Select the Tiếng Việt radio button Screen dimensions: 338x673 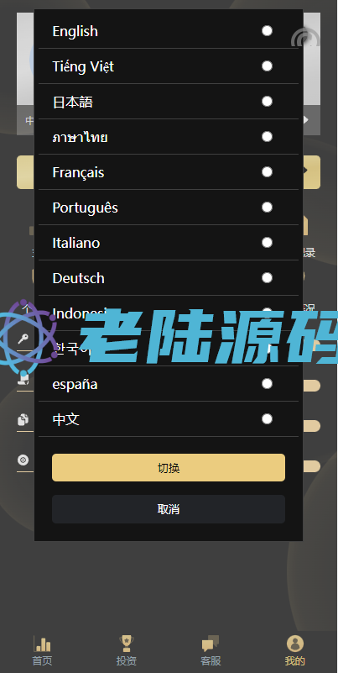[267, 66]
